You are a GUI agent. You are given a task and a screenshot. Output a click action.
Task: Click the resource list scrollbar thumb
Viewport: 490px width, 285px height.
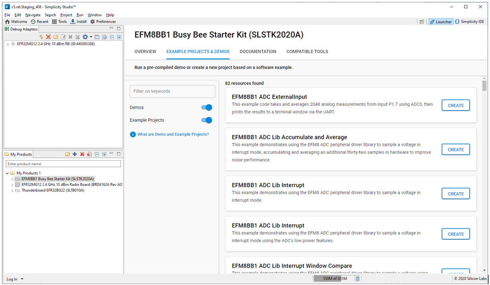click(x=484, y=86)
